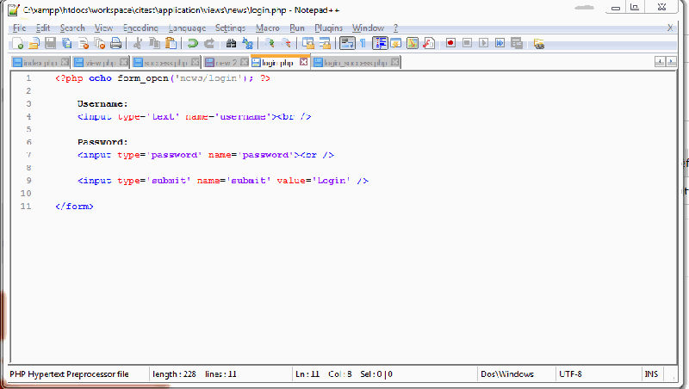Open Find using the binoculars icon
The height and width of the screenshot is (389, 689).
pos(231,43)
